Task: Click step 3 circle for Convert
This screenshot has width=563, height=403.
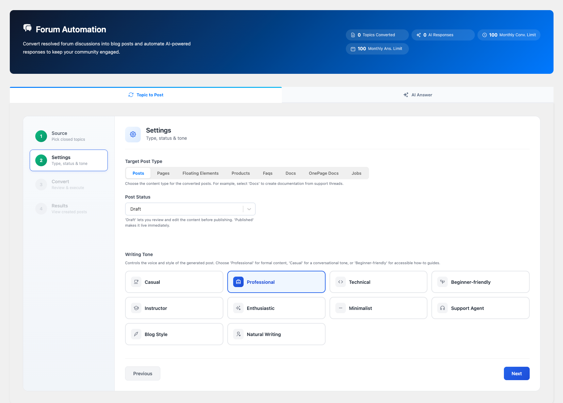Action: (x=41, y=185)
